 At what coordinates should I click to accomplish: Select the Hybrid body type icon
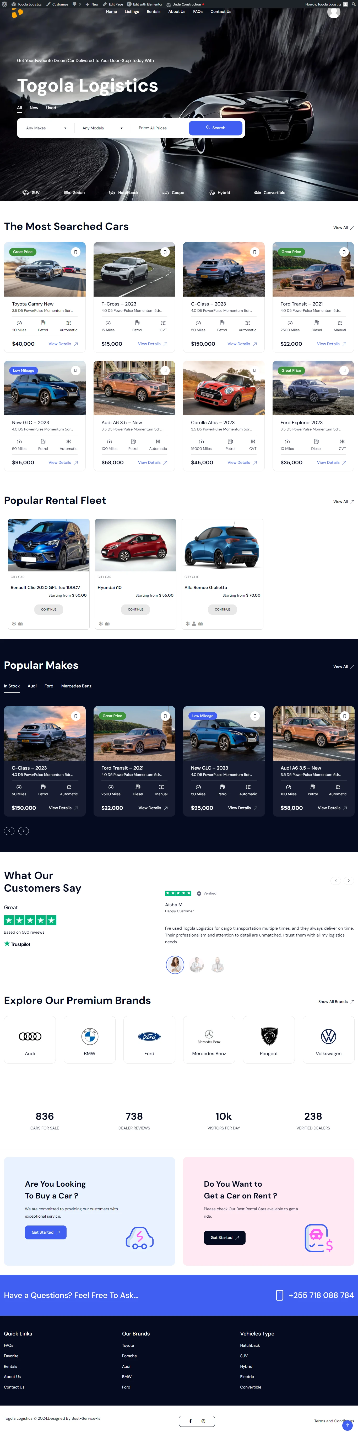tap(219, 192)
